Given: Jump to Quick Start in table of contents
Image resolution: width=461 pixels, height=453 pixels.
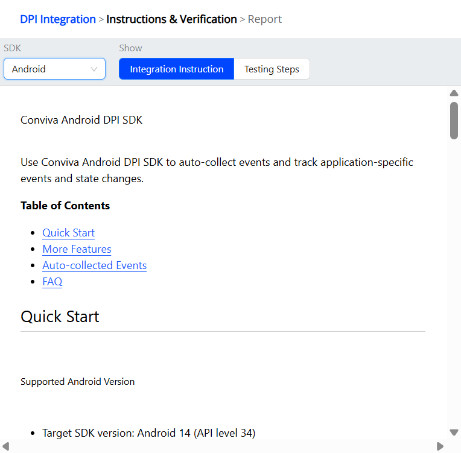Looking at the screenshot, I should pyautogui.click(x=68, y=233).
